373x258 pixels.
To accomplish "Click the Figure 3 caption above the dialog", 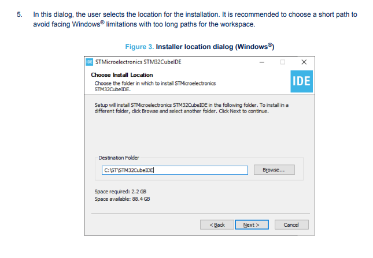I will 199,46.
